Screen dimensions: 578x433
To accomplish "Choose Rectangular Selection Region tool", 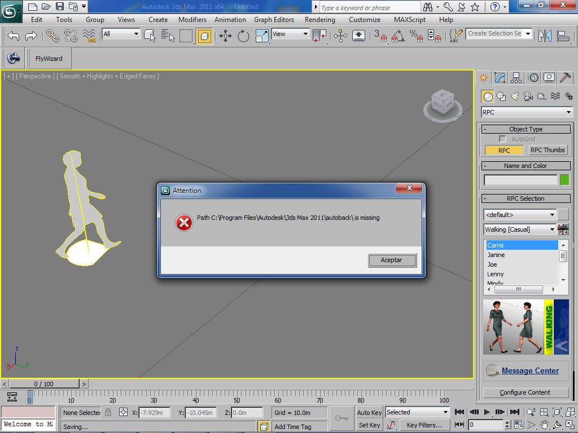I will point(186,36).
